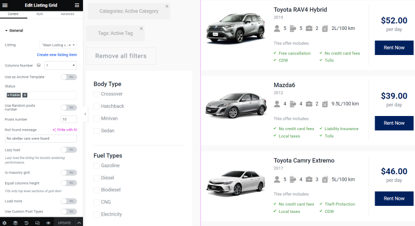Click the Not found message text field

pyautogui.click(x=41, y=139)
